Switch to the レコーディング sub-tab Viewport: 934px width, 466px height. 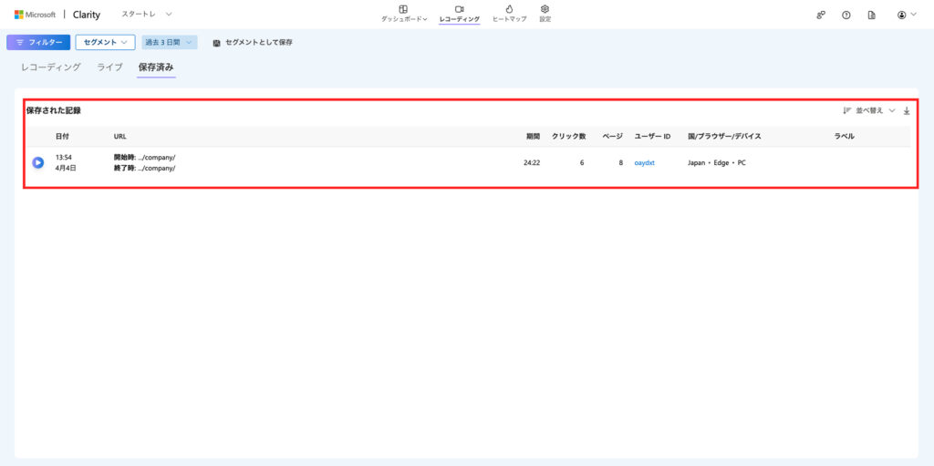(51, 67)
